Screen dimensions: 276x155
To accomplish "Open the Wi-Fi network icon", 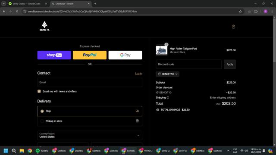I will coord(242,151).
